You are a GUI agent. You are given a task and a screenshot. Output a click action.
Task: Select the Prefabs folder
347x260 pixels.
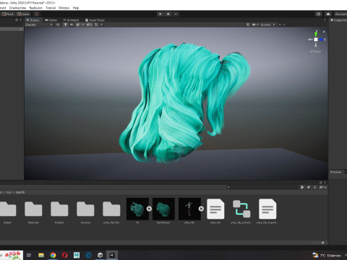point(59,212)
